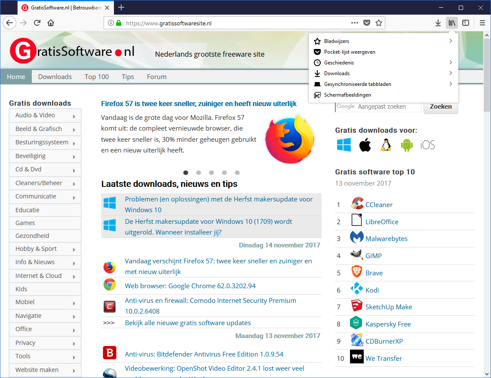491x378 pixels.
Task: Toggle the sidebar view icon
Action: (x=465, y=23)
